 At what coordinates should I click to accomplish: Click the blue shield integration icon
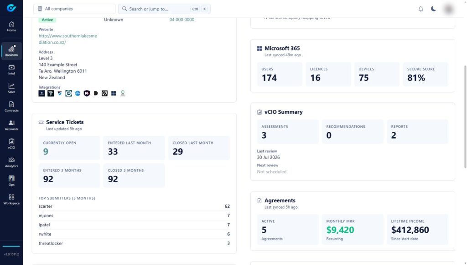pos(60,93)
